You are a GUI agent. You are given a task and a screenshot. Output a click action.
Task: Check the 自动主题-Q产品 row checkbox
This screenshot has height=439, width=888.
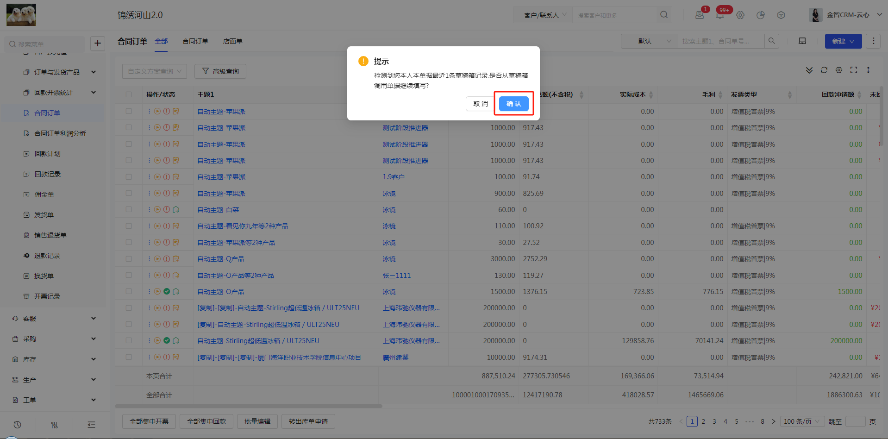click(x=129, y=259)
